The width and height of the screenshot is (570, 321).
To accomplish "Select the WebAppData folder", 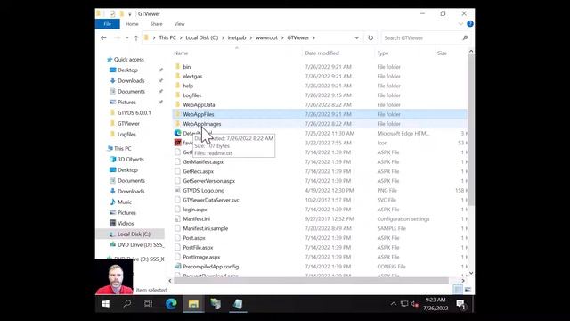I will (199, 105).
